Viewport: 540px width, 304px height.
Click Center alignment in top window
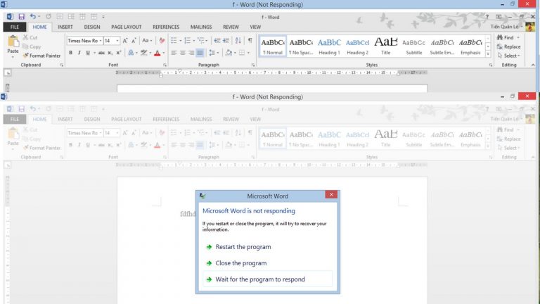click(183, 53)
